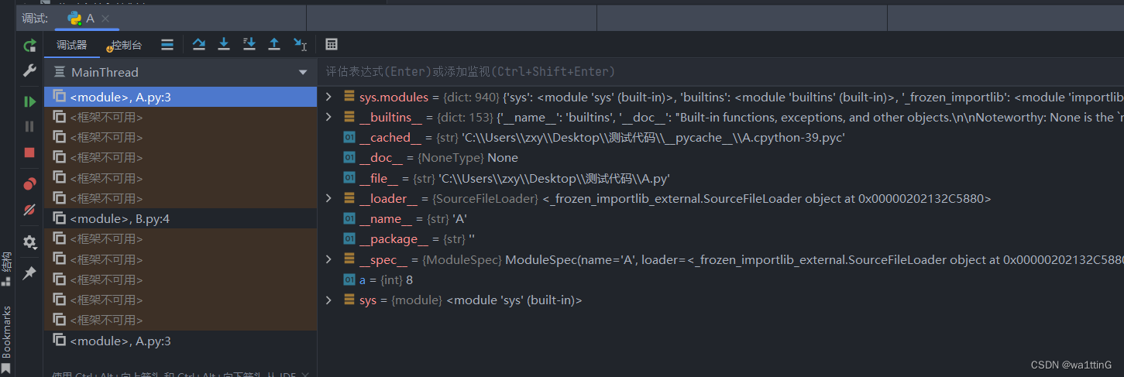Expand the sys.modules variable node
1124x377 pixels.
tap(328, 98)
